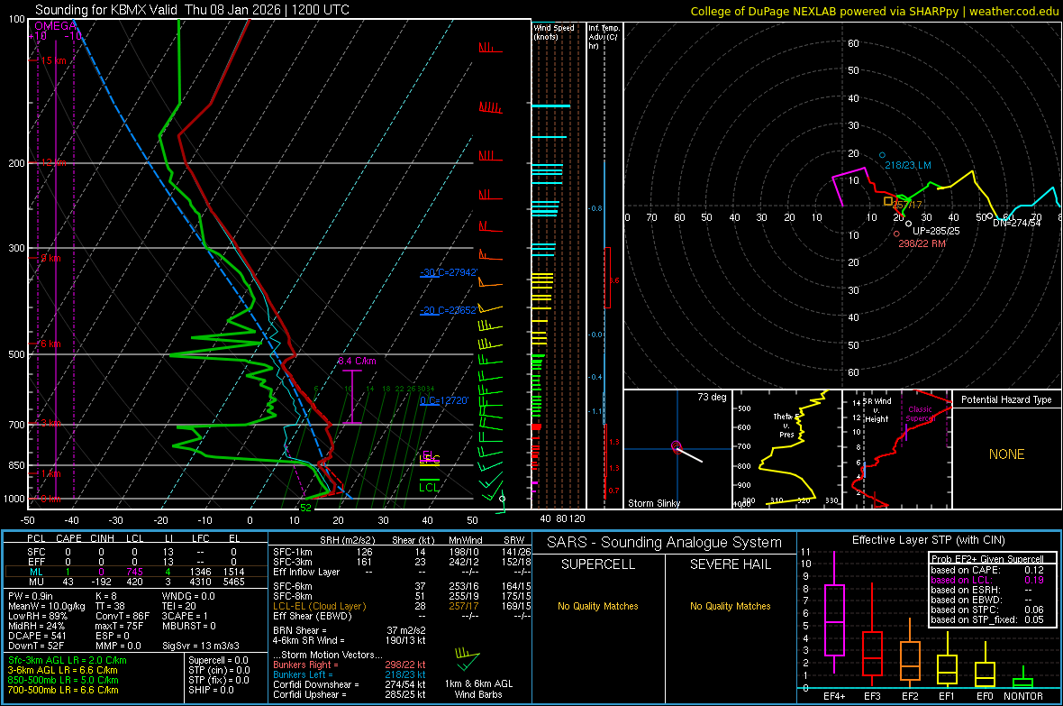This screenshot has height=706, width=1063.
Task: Click the 'PW = 0.9in' value
Action: [x=31, y=596]
